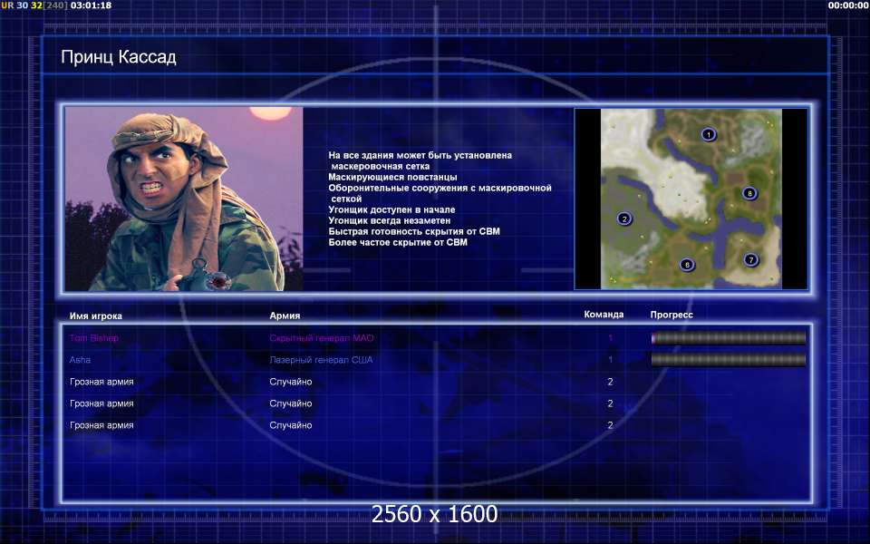Click the last 'Грозная армия' player name
Image resolution: width=870 pixels, height=544 pixels.
pos(101,425)
